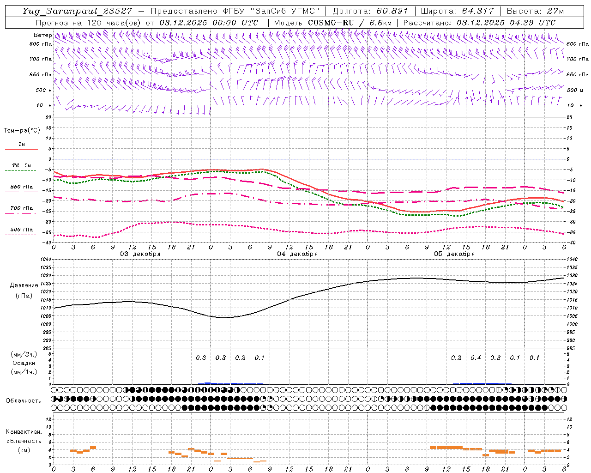
Task: Click the '05 декабря' date label
Action: coord(454,254)
